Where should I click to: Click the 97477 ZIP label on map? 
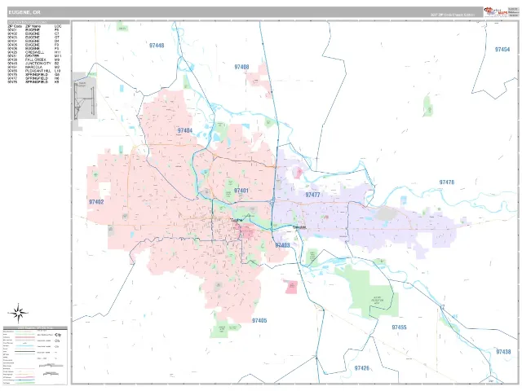pyautogui.click(x=312, y=195)
